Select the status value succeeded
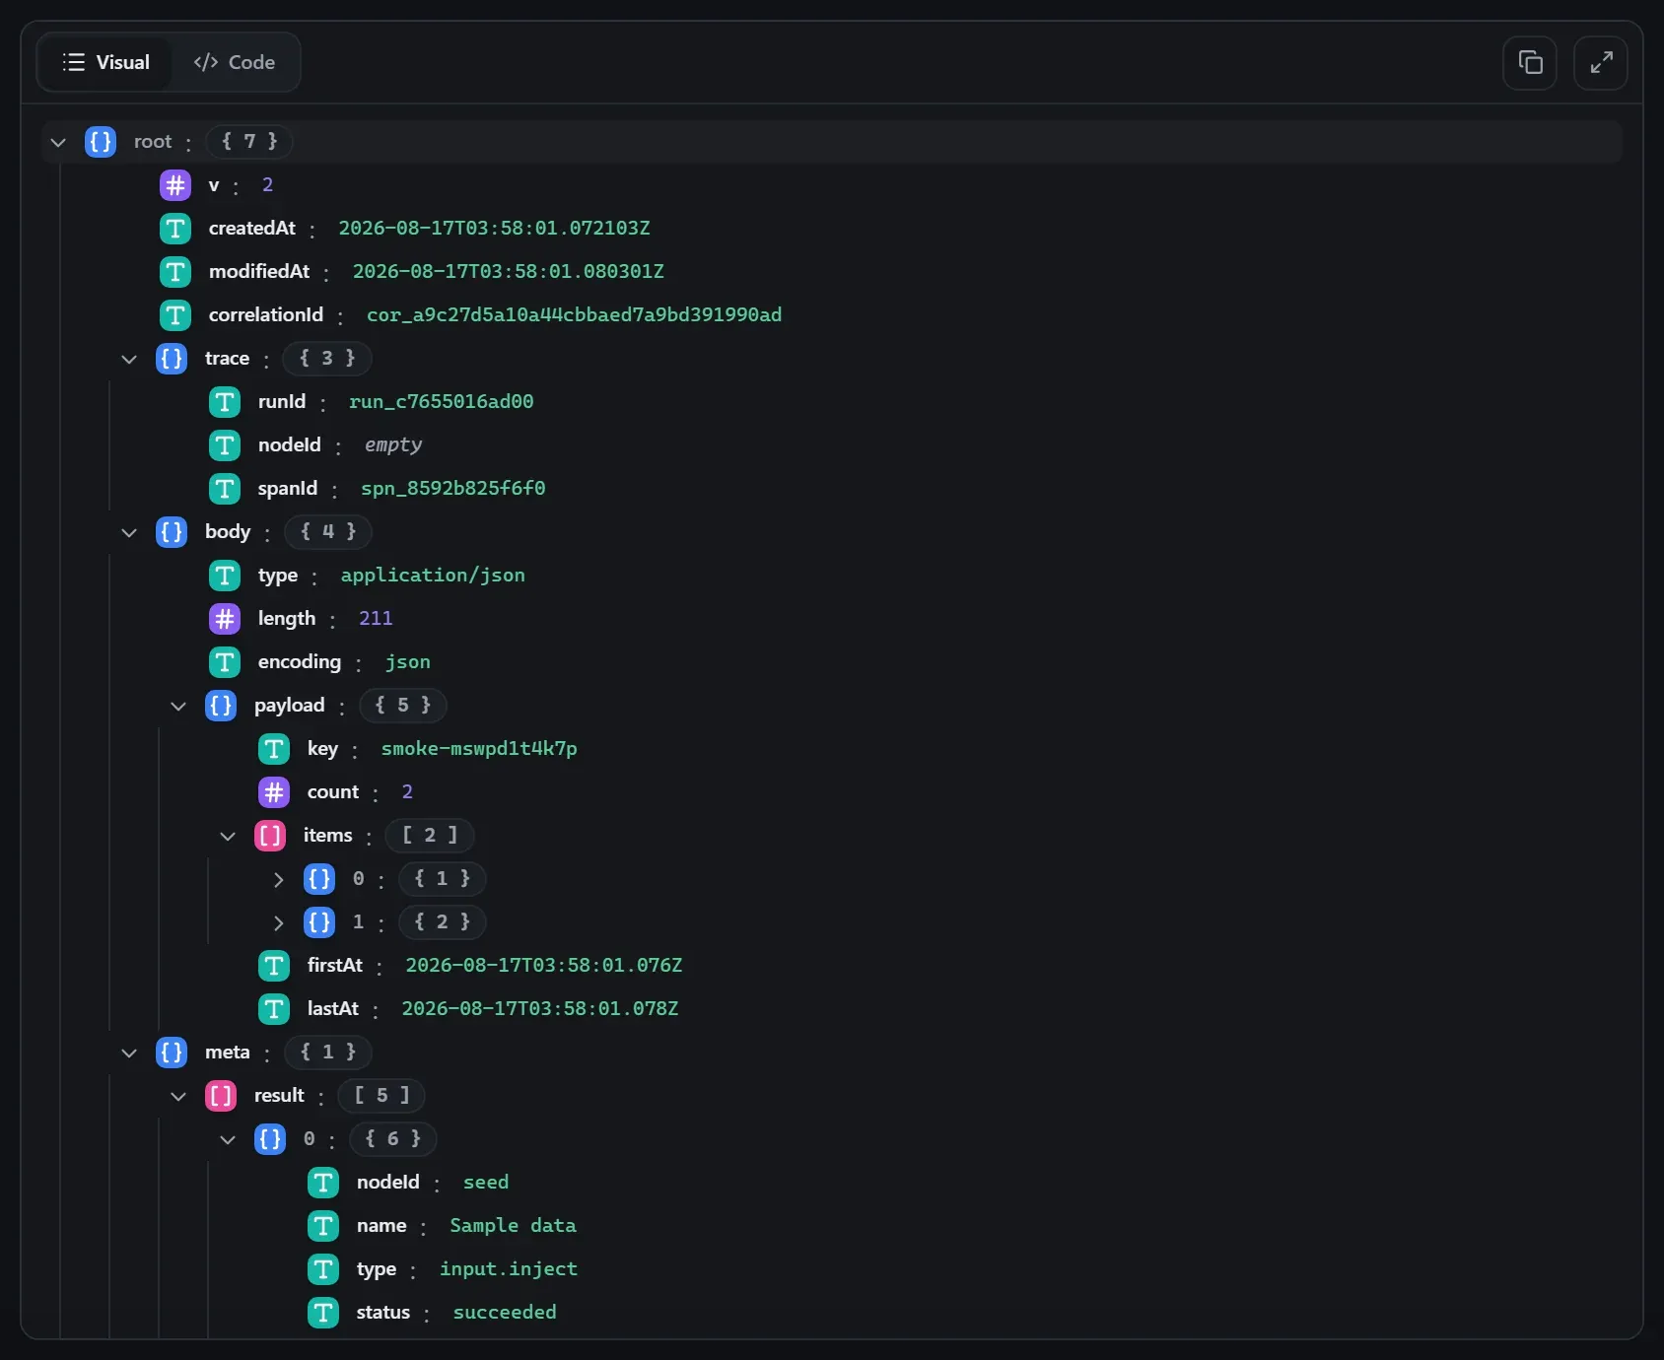1664x1360 pixels. pos(505,1313)
